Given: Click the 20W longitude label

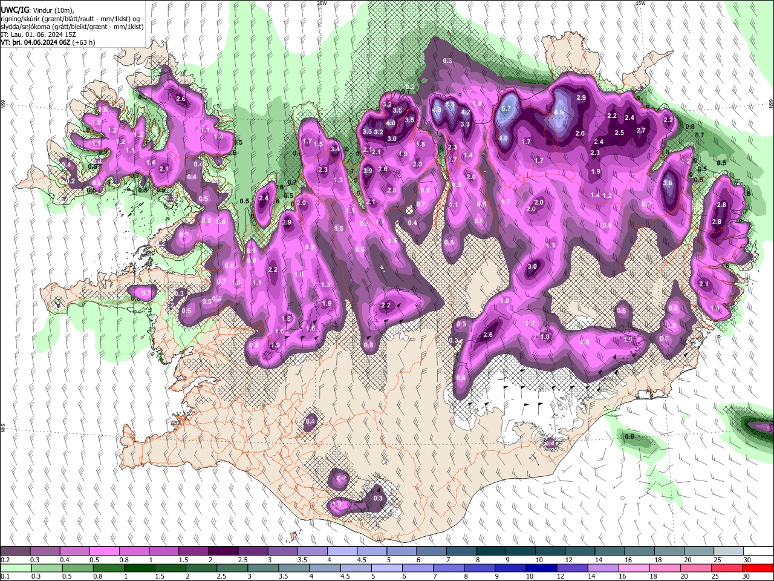Looking at the screenshot, I should [x=322, y=3].
